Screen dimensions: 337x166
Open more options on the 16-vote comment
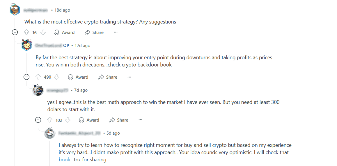tap(116, 32)
